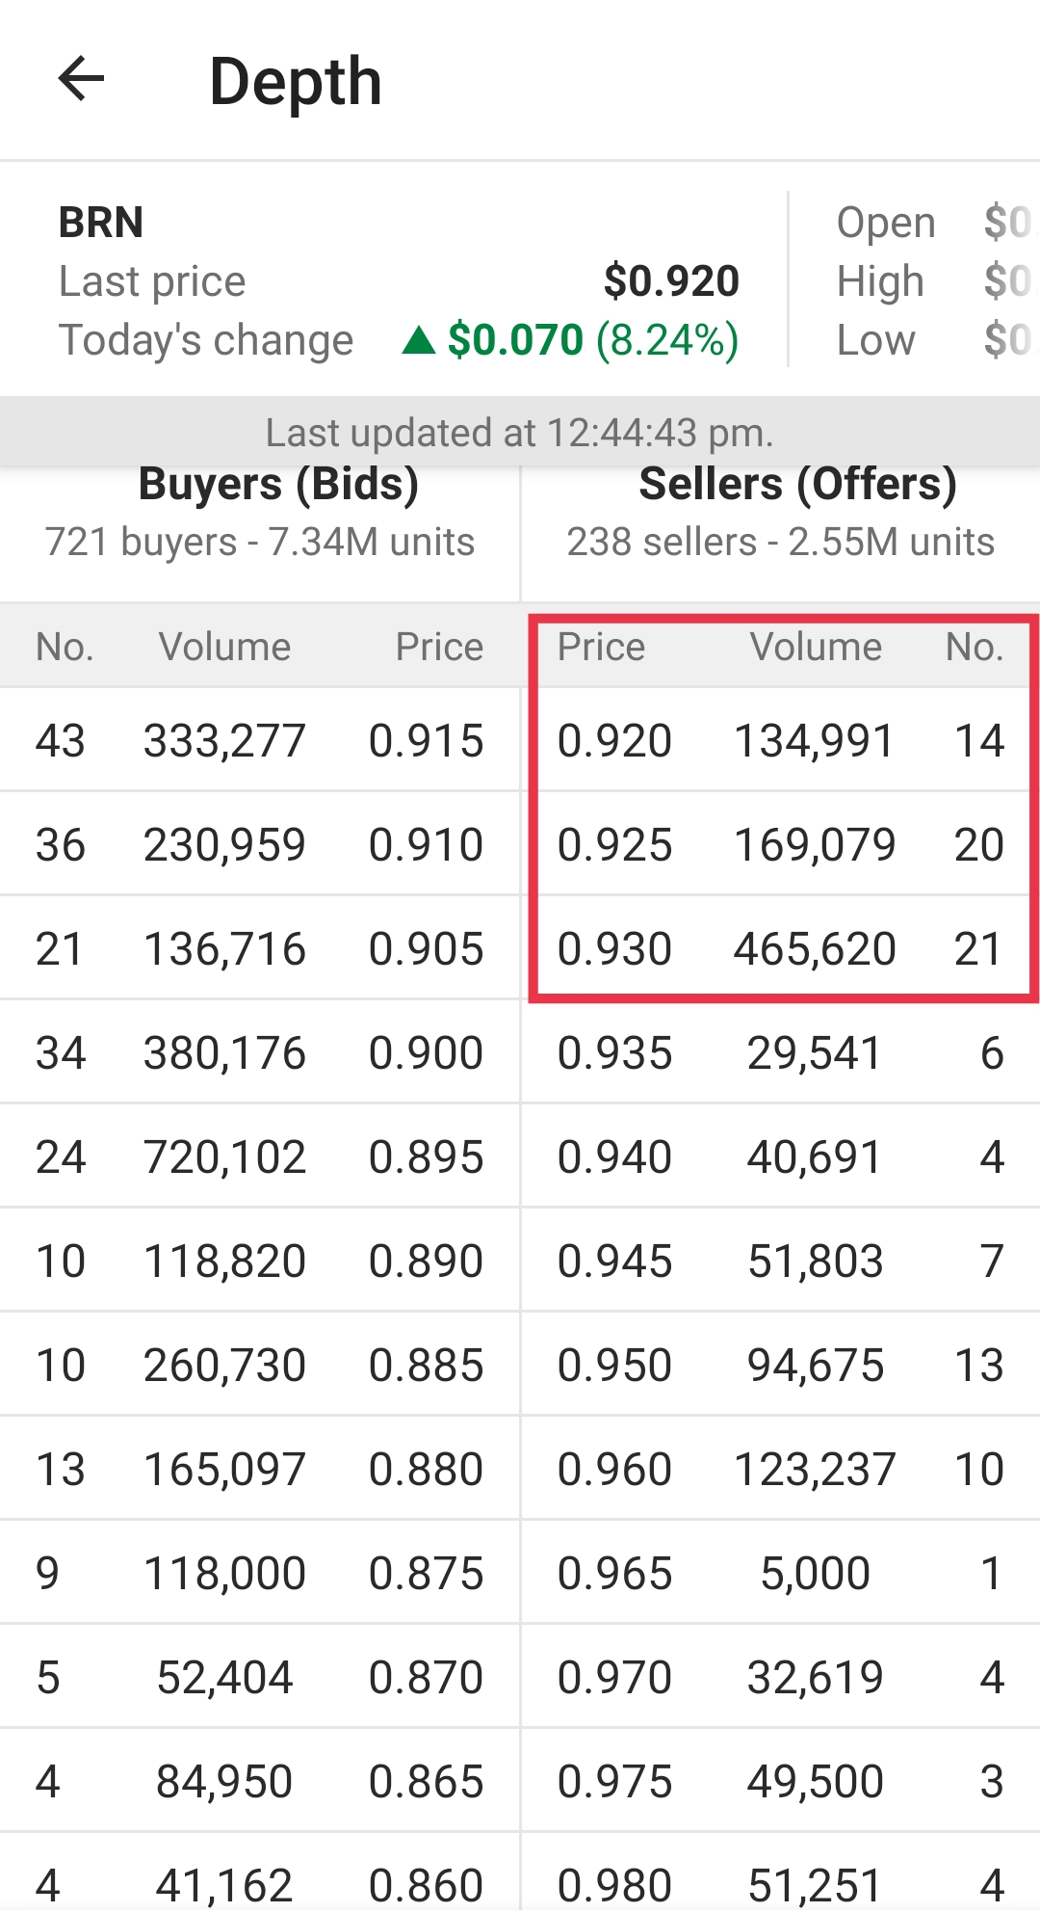The width and height of the screenshot is (1040, 1913).
Task: Select the bid row priced 0.915
Action: coord(260,740)
